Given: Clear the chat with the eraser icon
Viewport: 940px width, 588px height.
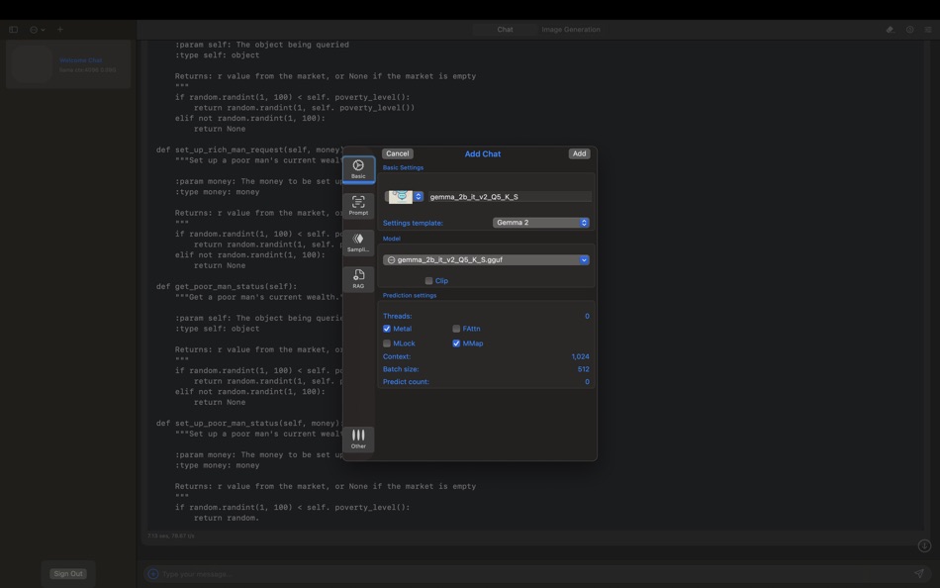Looking at the screenshot, I should 889,29.
